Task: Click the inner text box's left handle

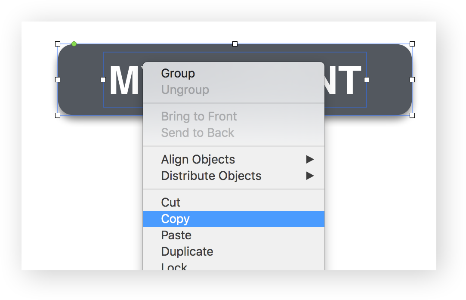Action: click(x=103, y=80)
